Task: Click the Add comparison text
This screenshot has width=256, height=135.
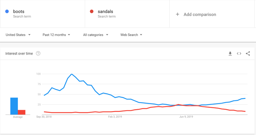Action: click(x=200, y=14)
